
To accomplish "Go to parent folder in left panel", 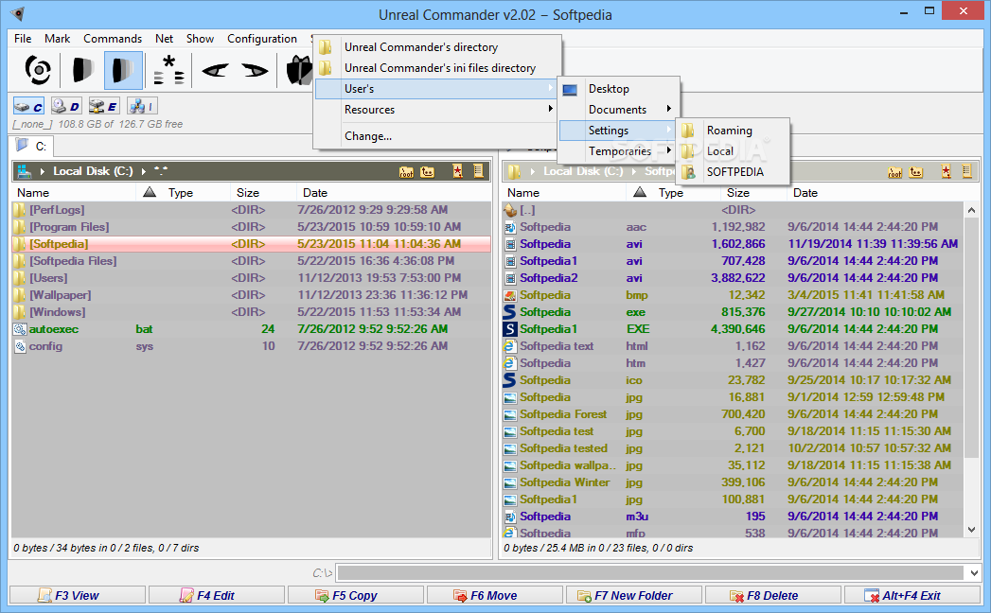I will coord(428,171).
